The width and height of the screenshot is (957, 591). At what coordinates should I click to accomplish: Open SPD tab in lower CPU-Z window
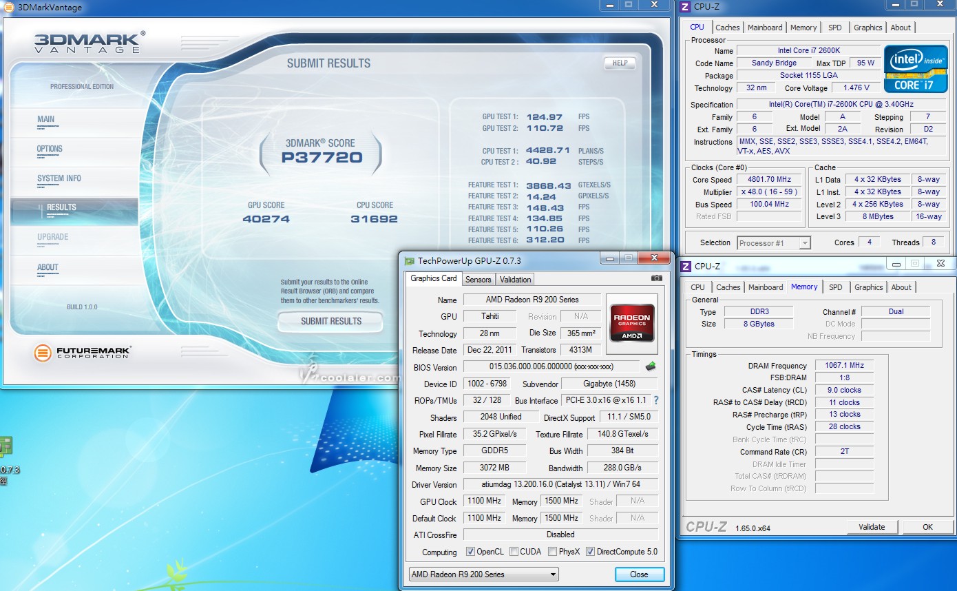[x=836, y=287]
